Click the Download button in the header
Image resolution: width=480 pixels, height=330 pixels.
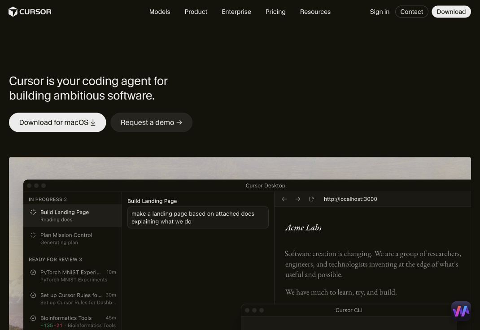(451, 12)
